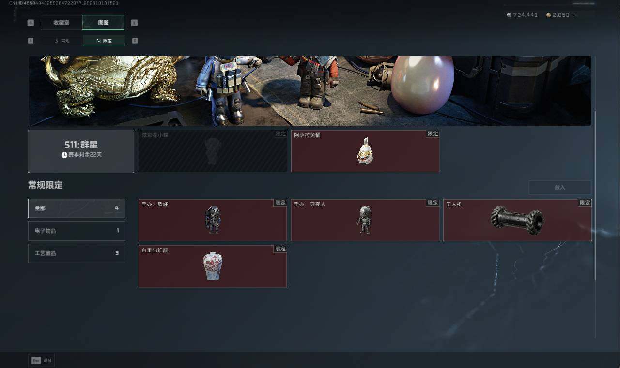
Task: Click the 放入 button
Action: pyautogui.click(x=560, y=187)
